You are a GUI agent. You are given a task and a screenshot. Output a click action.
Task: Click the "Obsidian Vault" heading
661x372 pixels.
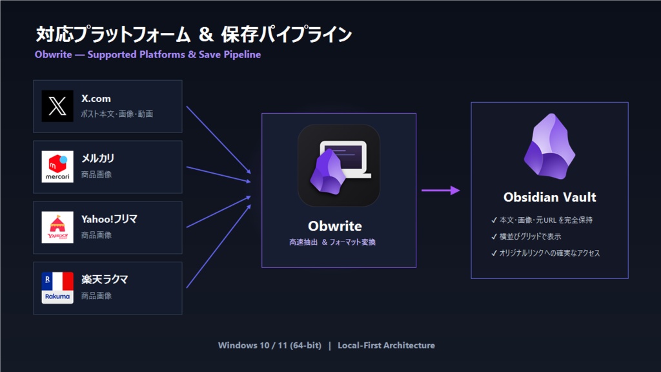click(x=550, y=197)
